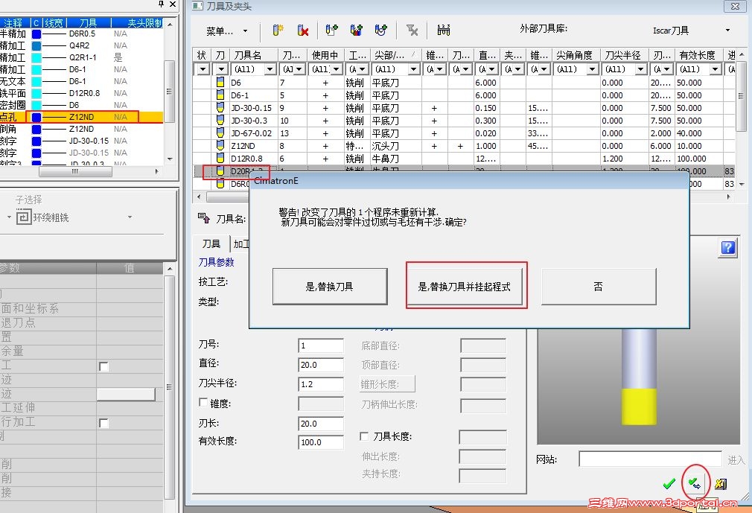Click the tool icon in row JD-30-0.3

pyautogui.click(x=220, y=121)
